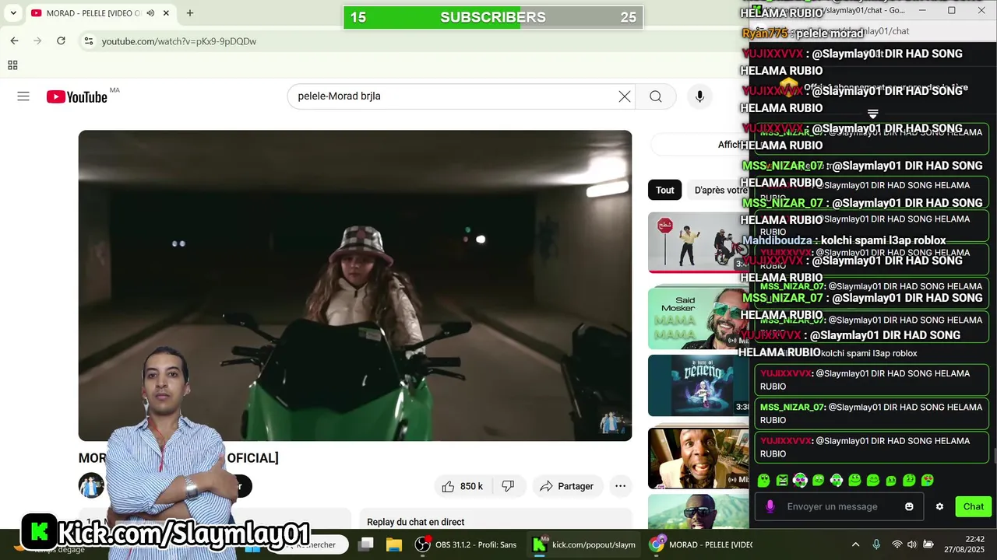Image resolution: width=997 pixels, height=560 pixels.
Task: Open Kick chat settings gear
Action: (939, 506)
